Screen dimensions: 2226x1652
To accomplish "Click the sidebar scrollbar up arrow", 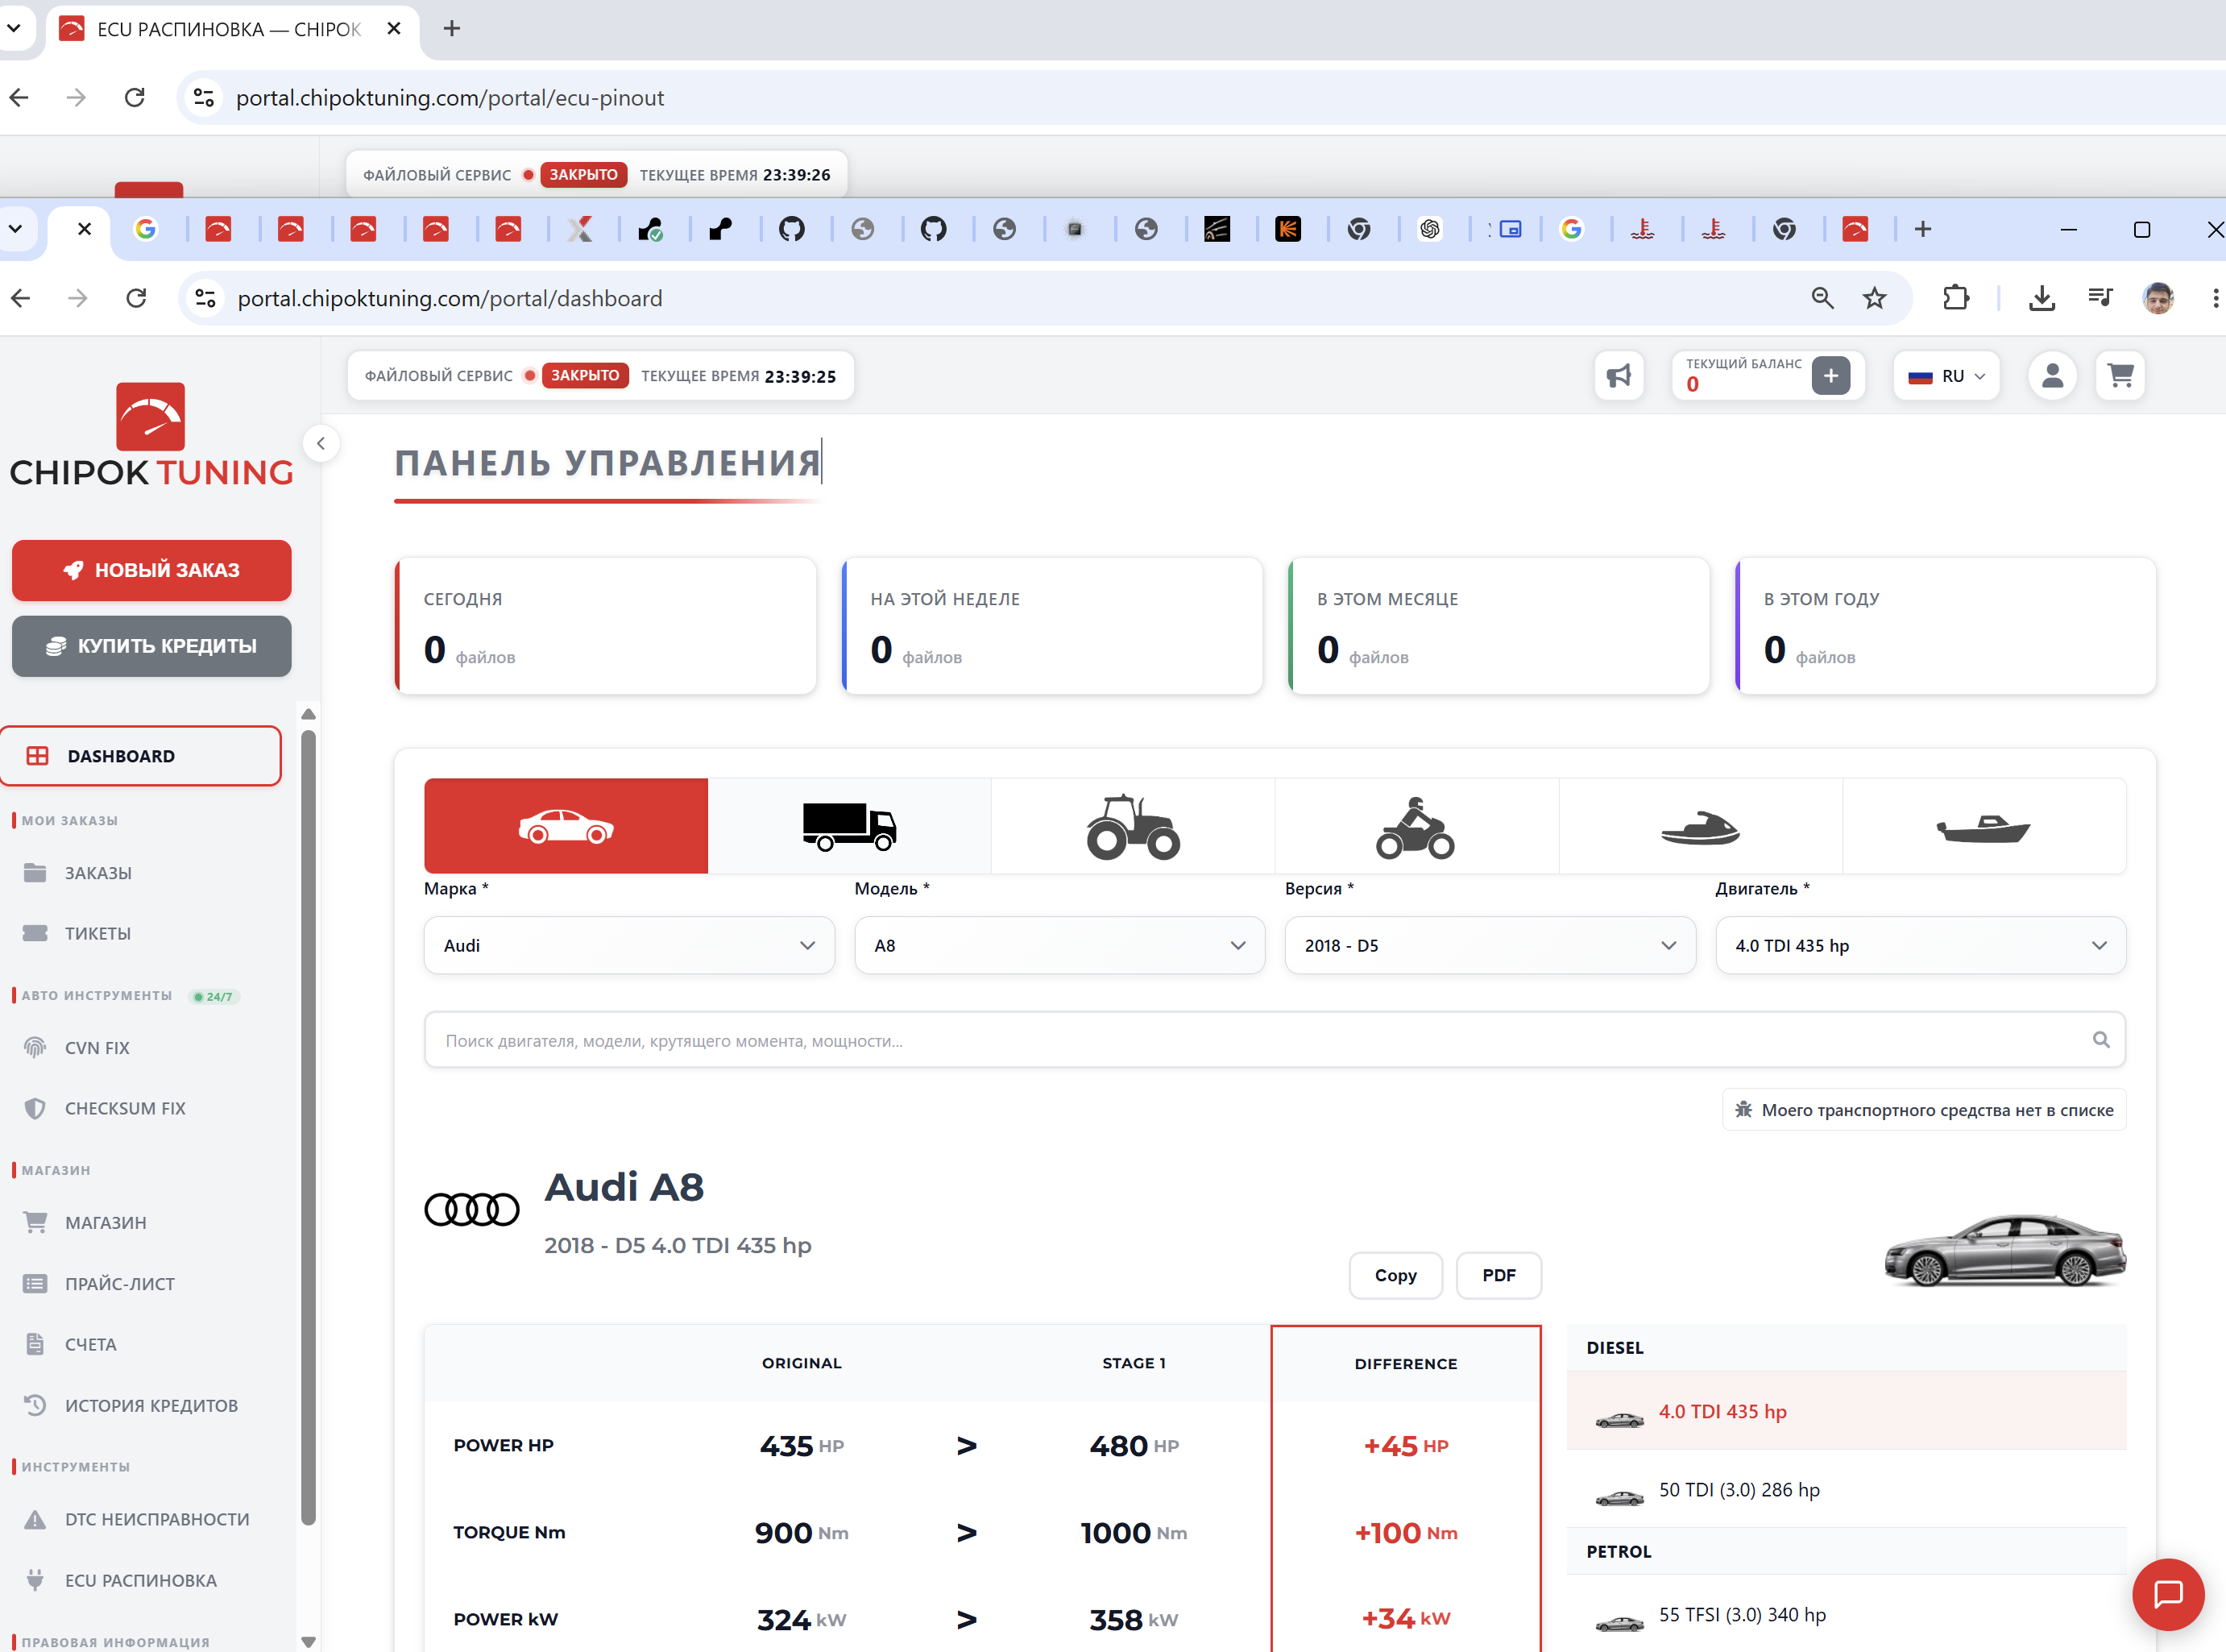I will click(309, 714).
